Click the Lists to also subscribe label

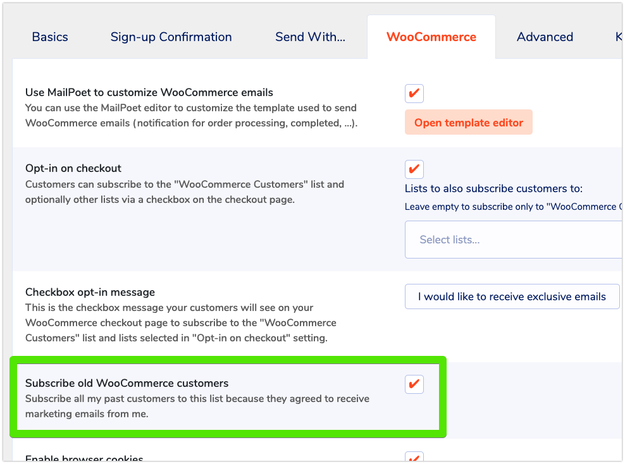(493, 188)
